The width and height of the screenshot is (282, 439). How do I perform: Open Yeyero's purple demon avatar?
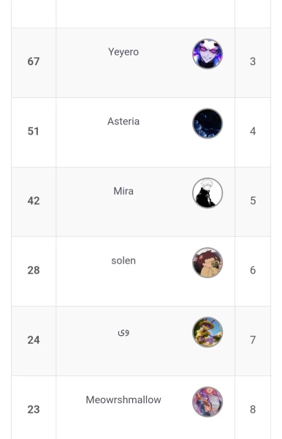pyautogui.click(x=207, y=53)
